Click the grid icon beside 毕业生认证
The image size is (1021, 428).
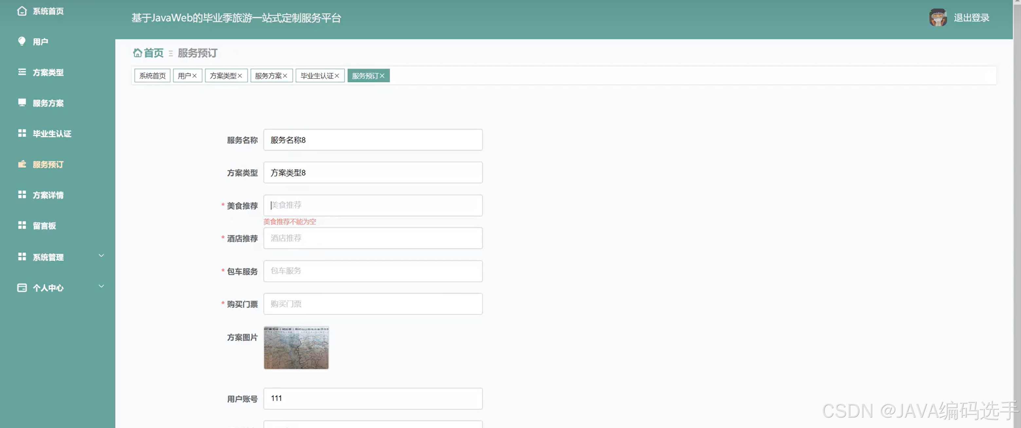point(22,133)
